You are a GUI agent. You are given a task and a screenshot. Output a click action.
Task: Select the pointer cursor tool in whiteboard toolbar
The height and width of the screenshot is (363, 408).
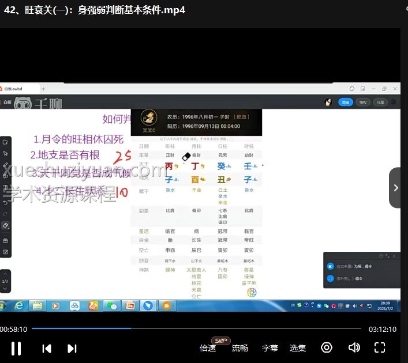tap(5, 153)
